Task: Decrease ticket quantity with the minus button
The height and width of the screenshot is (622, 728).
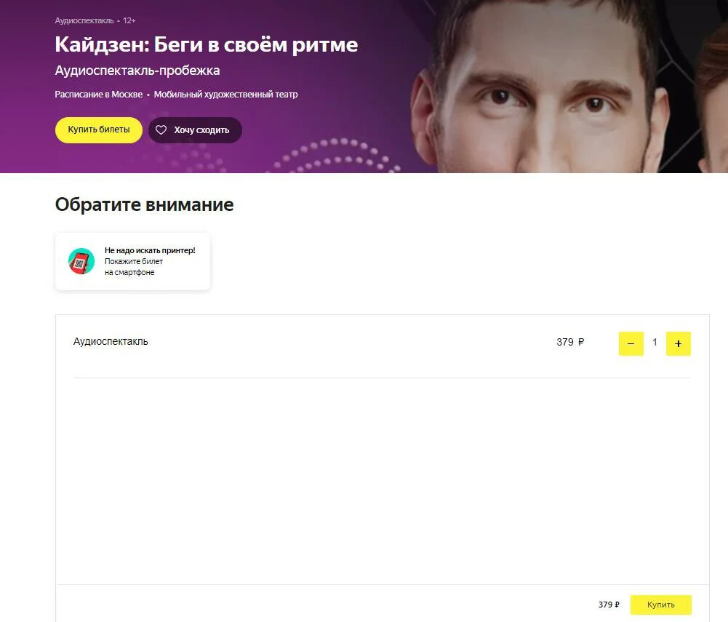Action: 631,344
